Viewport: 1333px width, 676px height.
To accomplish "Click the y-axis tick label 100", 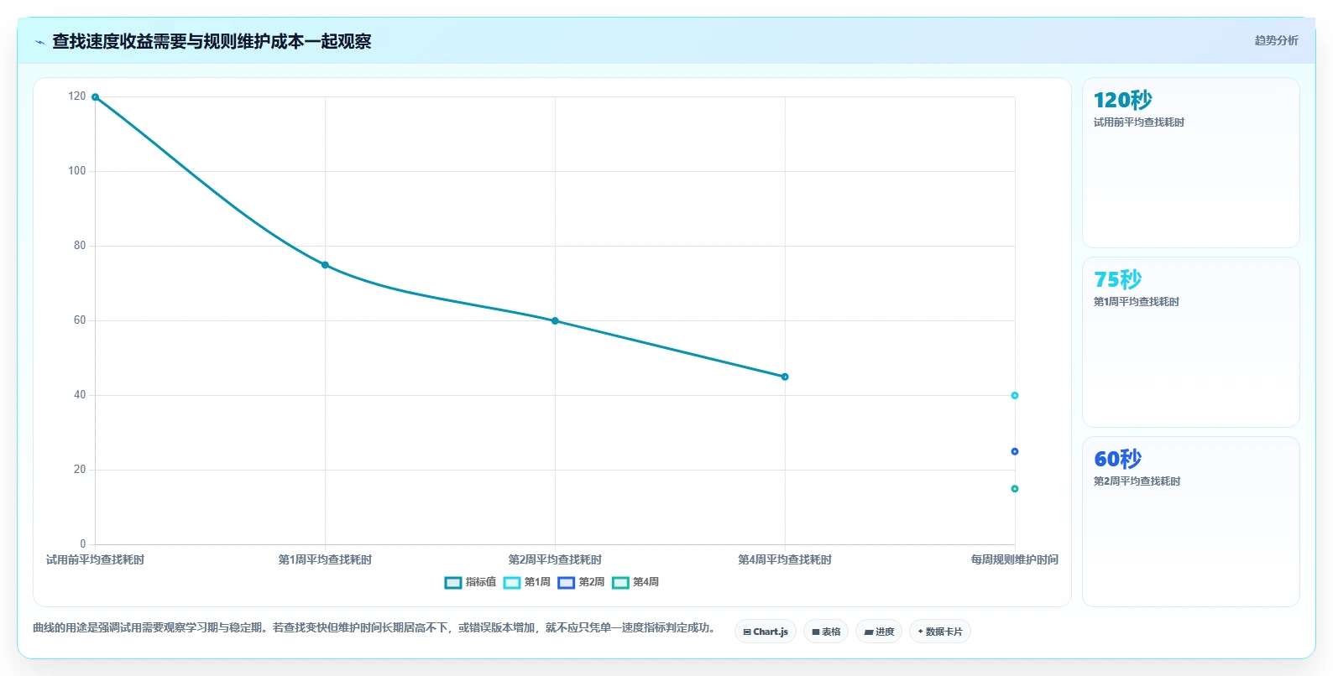I will (x=77, y=171).
